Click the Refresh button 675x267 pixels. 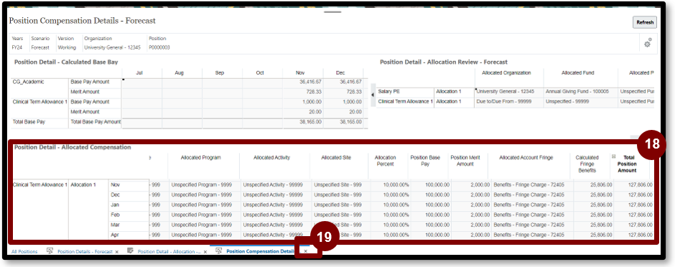point(644,22)
